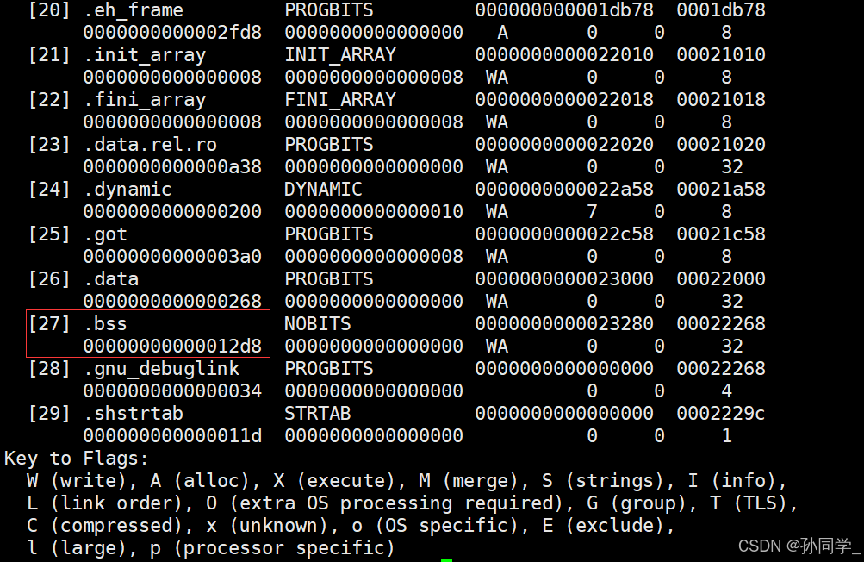The height and width of the screenshot is (562, 864).
Task: Click 'E (exclude)' flag description
Action: [x=603, y=526]
